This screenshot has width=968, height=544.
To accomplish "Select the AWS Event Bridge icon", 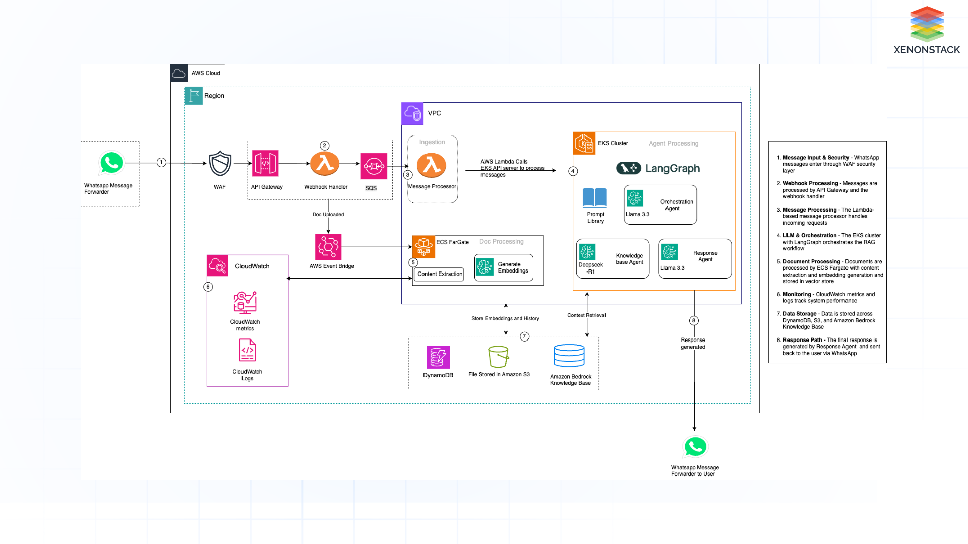I will point(329,247).
